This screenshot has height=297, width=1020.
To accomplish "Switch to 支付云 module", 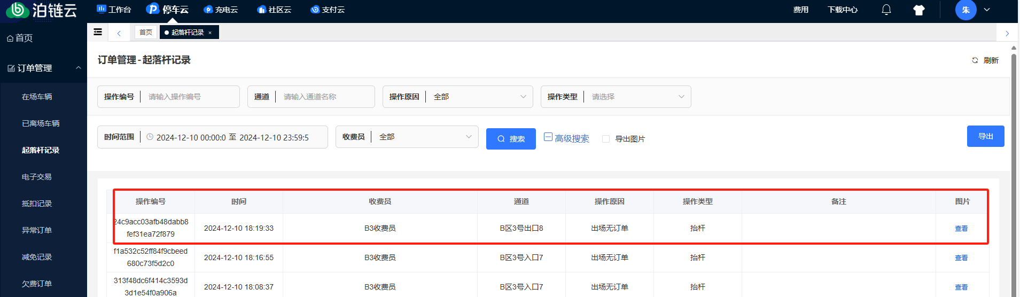I will click(x=328, y=10).
